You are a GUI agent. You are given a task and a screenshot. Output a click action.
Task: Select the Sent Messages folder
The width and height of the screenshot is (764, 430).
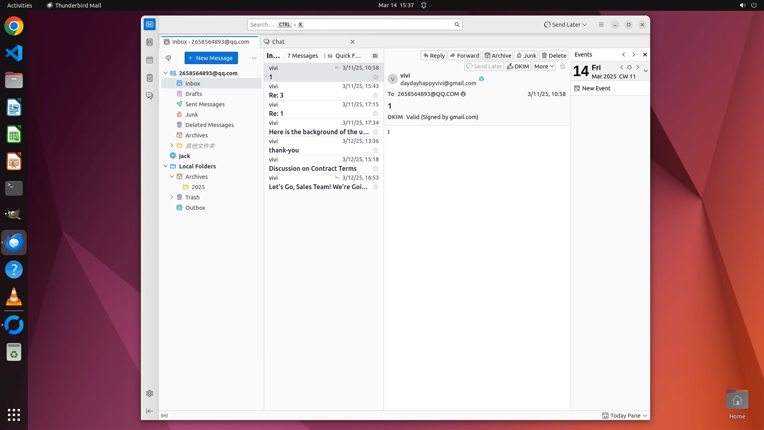coord(205,104)
